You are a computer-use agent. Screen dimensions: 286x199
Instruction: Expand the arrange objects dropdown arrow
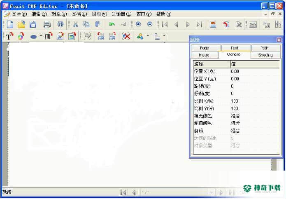coord(148,36)
